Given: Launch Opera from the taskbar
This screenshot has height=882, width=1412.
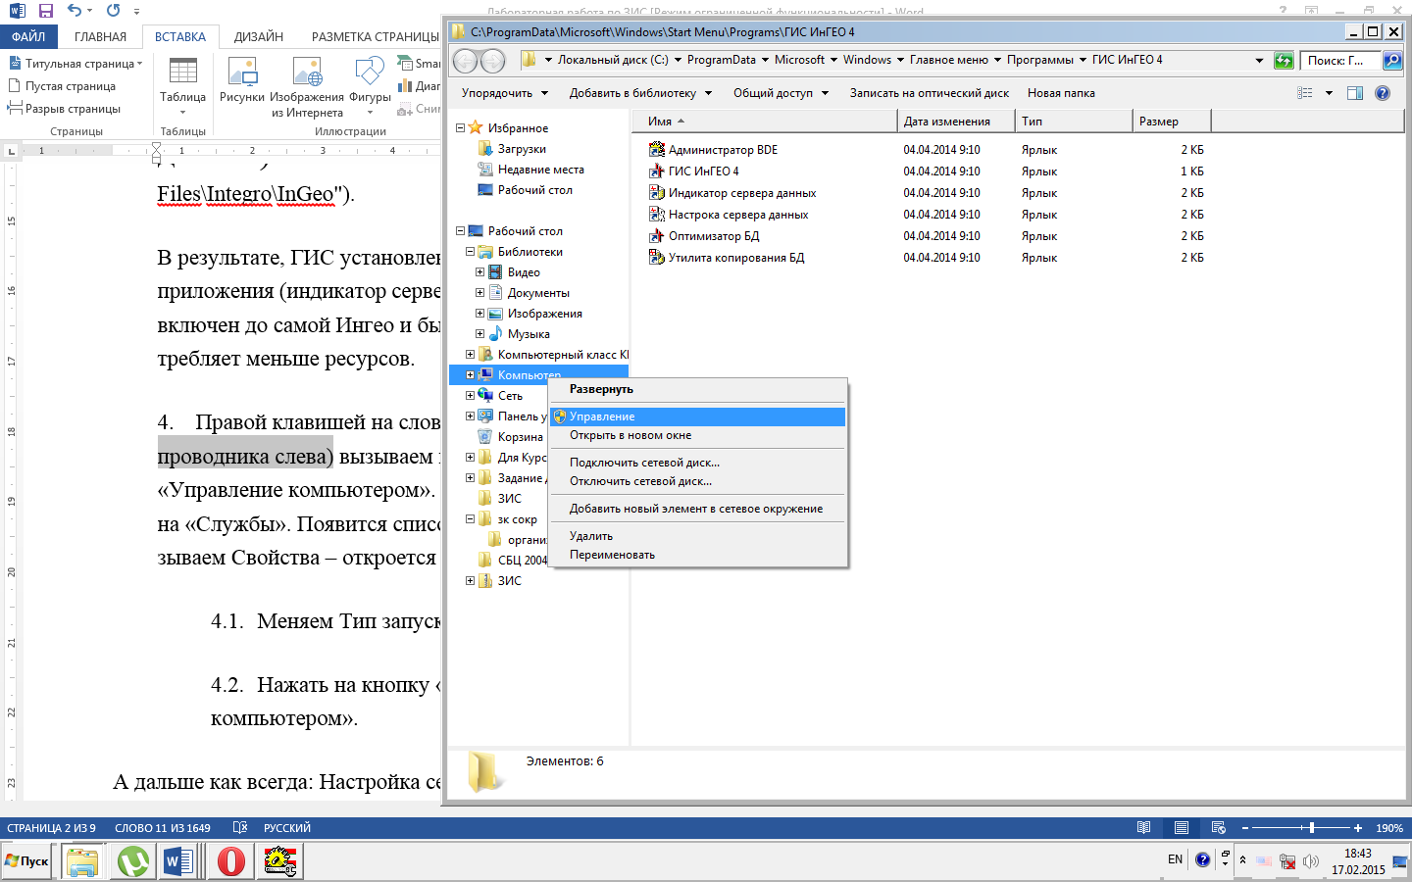Looking at the screenshot, I should click(231, 861).
